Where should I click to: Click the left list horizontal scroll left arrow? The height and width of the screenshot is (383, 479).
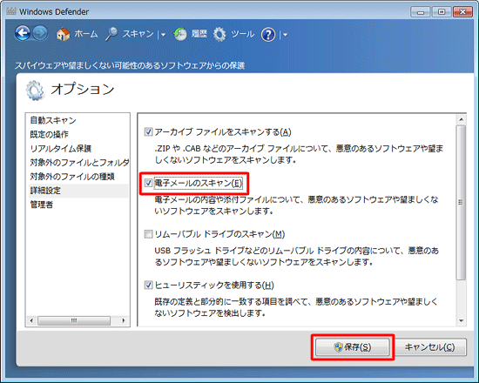pyautogui.click(x=30, y=320)
